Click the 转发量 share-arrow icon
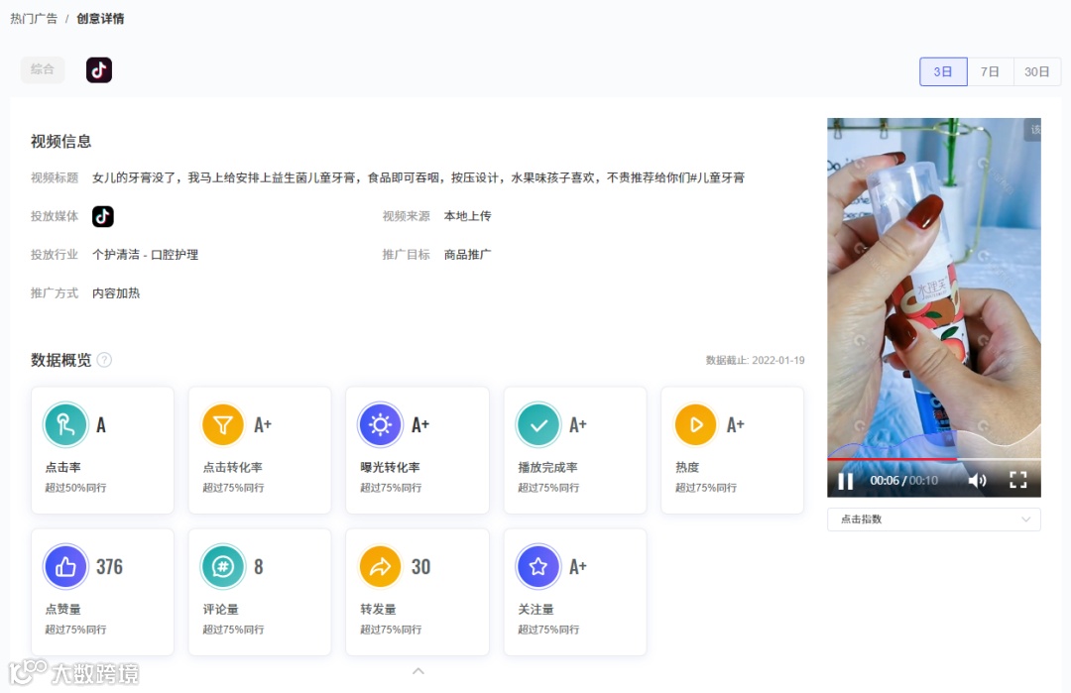 pyautogui.click(x=381, y=566)
